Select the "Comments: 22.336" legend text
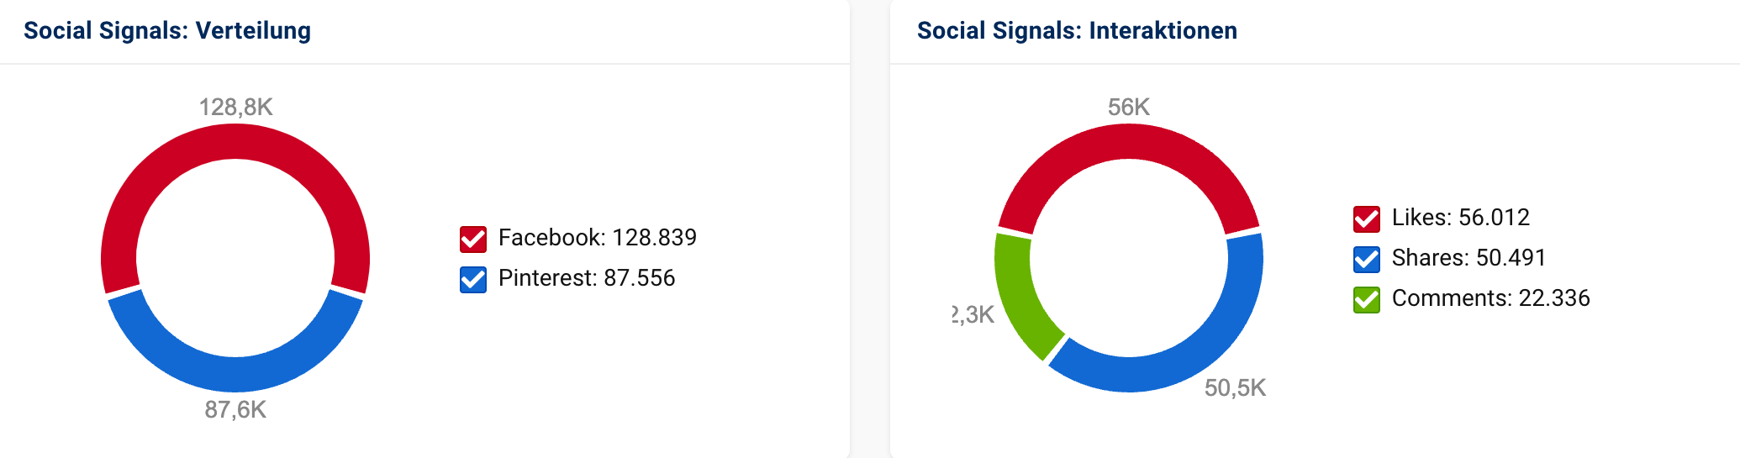The height and width of the screenshot is (458, 1740). [x=1490, y=298]
